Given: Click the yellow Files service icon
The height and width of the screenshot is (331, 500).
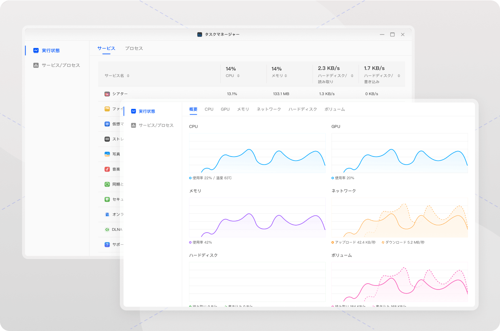Looking at the screenshot, I should (107, 109).
